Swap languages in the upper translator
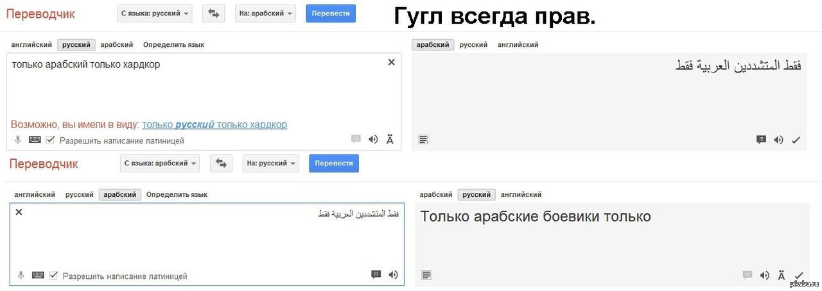822x291 pixels. pyautogui.click(x=213, y=13)
